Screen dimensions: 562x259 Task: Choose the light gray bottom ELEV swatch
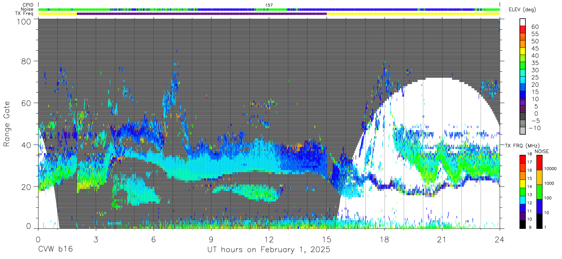523,132
